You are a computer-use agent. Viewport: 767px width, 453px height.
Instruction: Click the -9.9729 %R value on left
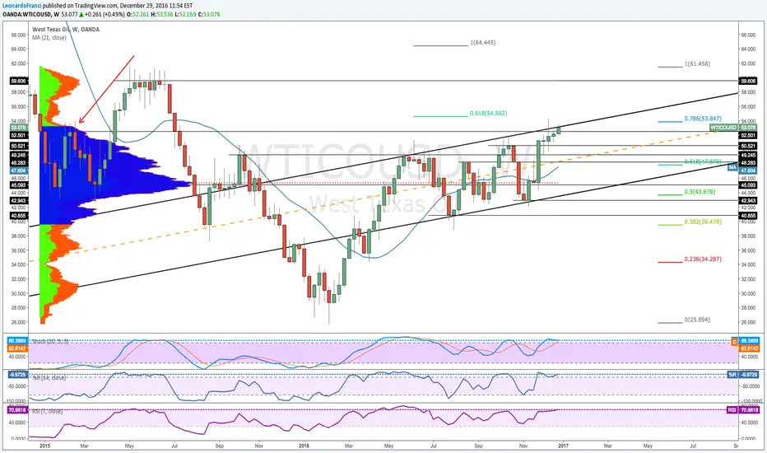17,375
